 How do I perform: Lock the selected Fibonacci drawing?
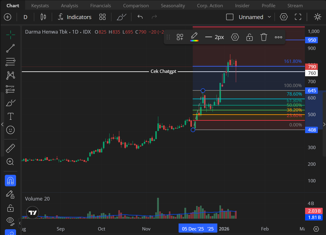(x=249, y=37)
